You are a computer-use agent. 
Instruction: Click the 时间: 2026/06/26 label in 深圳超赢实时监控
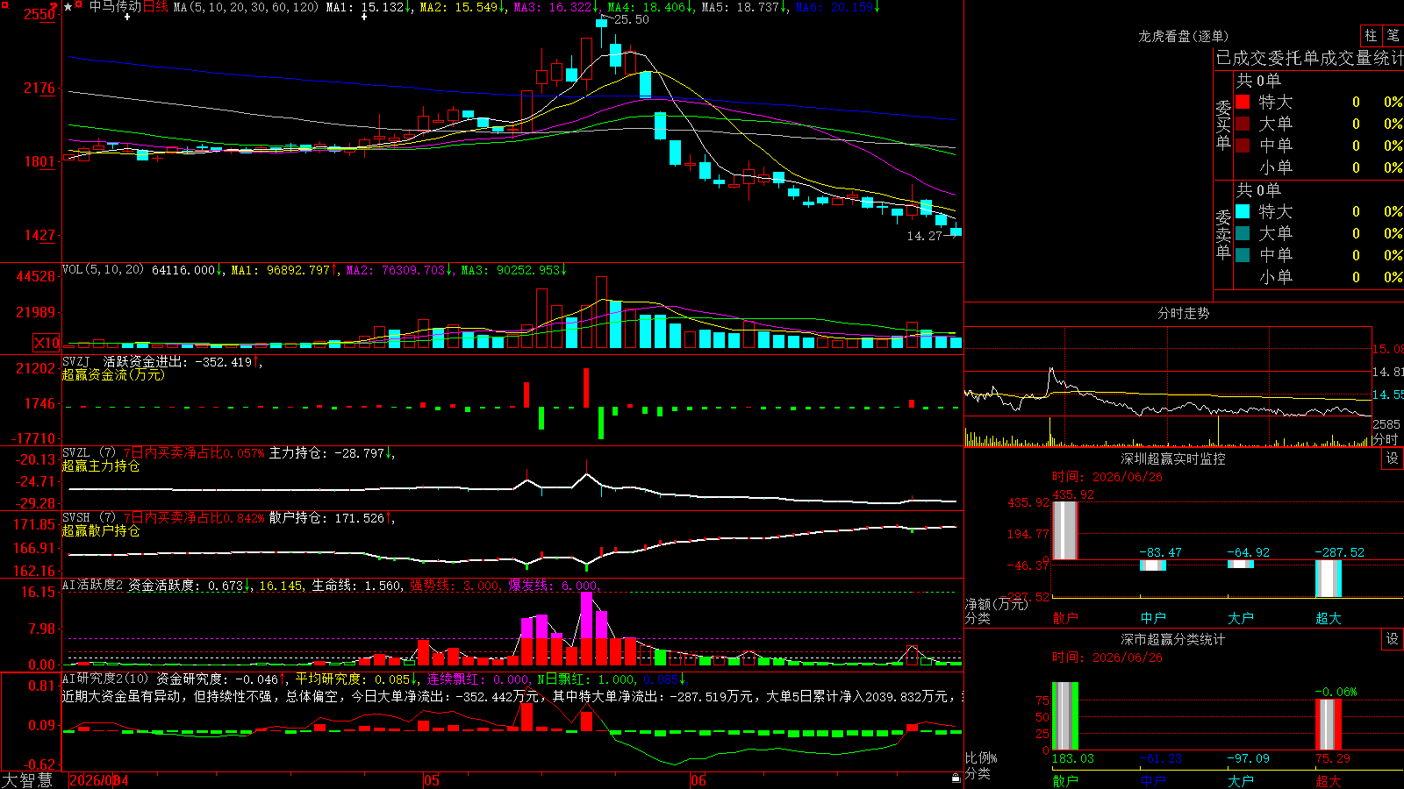pos(1107,477)
